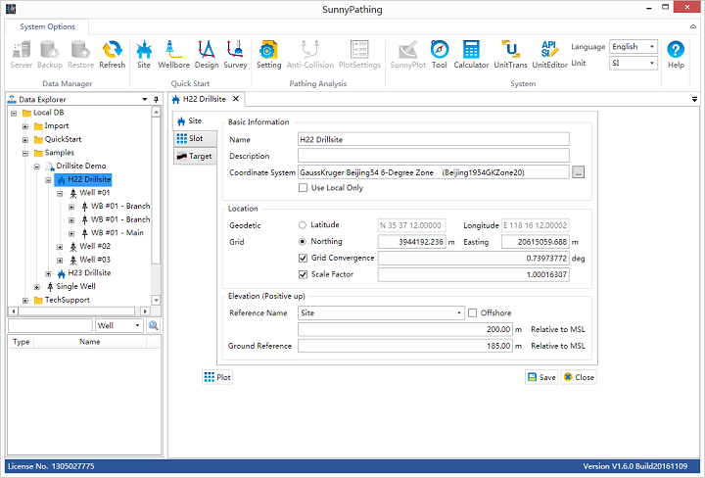
Task: Select the Northing radio button
Action: click(x=303, y=242)
